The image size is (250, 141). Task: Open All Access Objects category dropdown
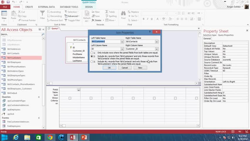[40, 29]
